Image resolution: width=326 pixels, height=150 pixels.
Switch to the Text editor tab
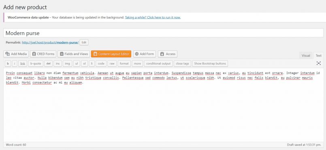(319, 56)
